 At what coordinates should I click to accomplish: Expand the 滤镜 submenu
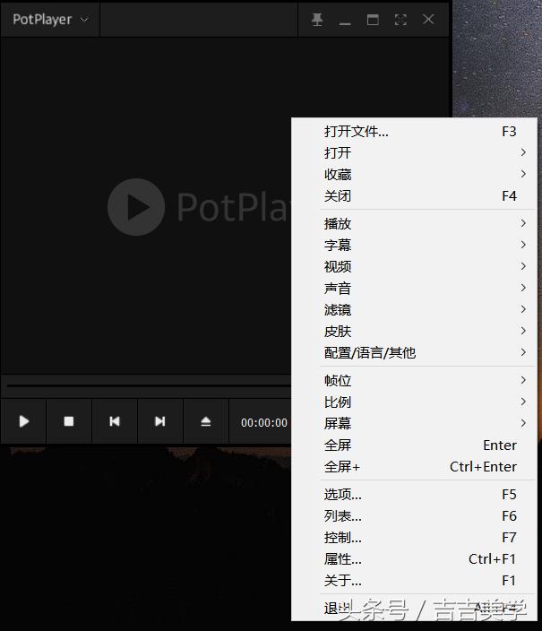(414, 310)
